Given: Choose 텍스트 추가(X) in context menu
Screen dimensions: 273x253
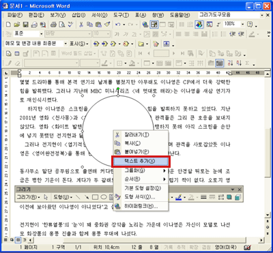Looking at the screenshot, I should click(x=141, y=161).
